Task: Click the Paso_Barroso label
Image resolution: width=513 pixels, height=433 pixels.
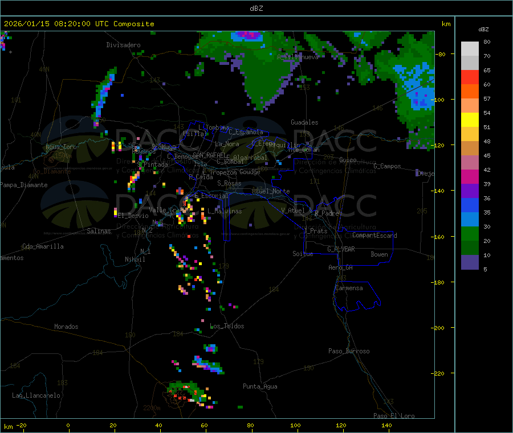Action: pyautogui.click(x=349, y=351)
